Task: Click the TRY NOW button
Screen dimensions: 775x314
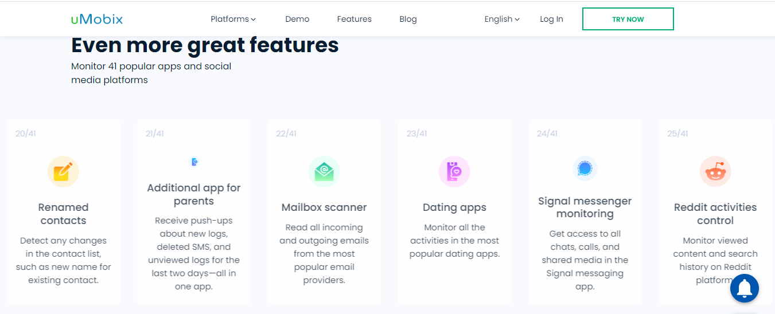Action: (x=628, y=19)
